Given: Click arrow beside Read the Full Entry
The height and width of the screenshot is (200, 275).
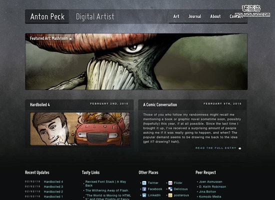Looking at the screenshot, I should (x=239, y=148).
